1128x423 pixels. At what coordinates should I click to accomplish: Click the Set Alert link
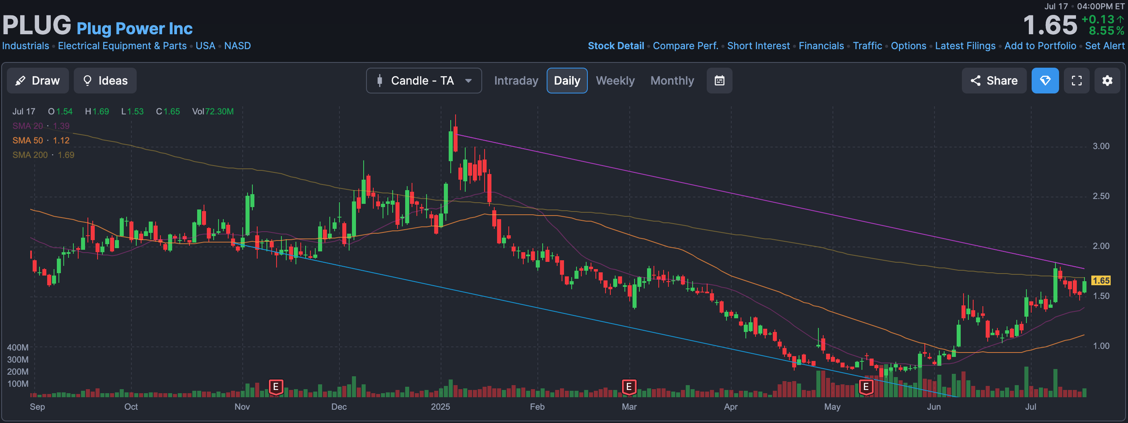point(1105,46)
